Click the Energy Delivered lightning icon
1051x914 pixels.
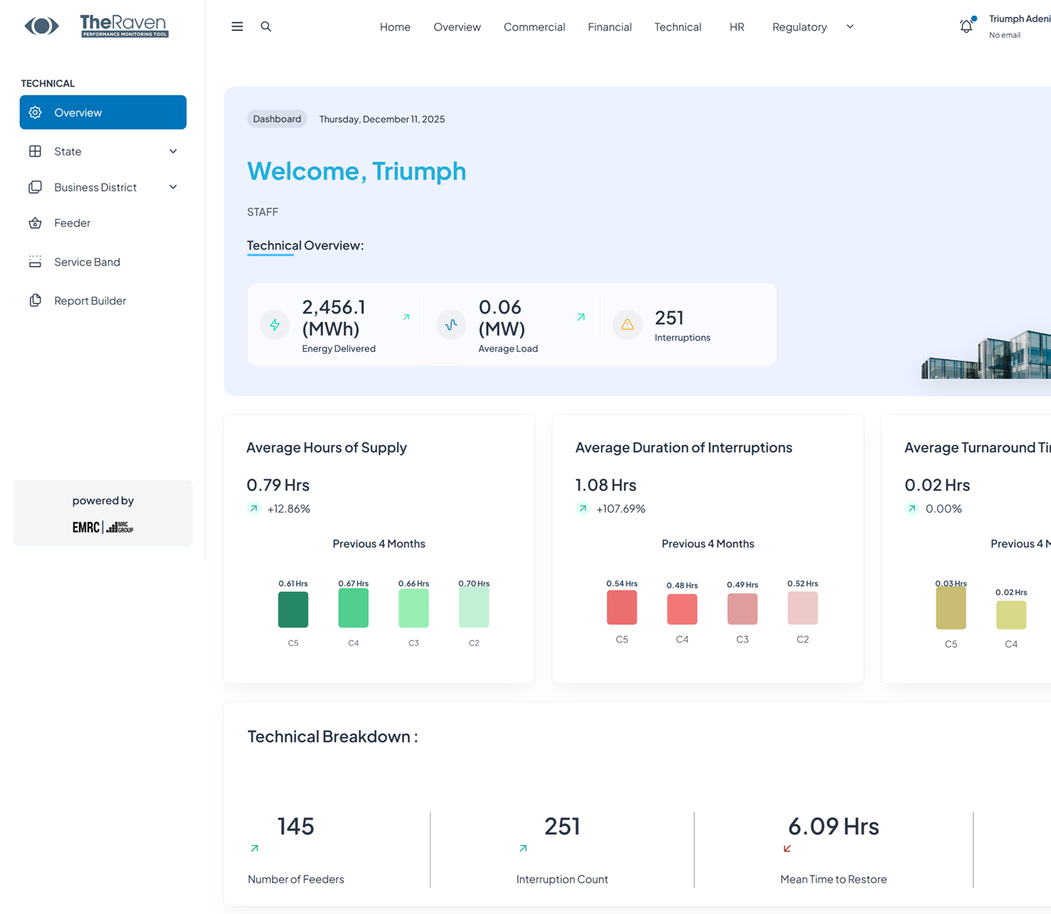tap(275, 324)
